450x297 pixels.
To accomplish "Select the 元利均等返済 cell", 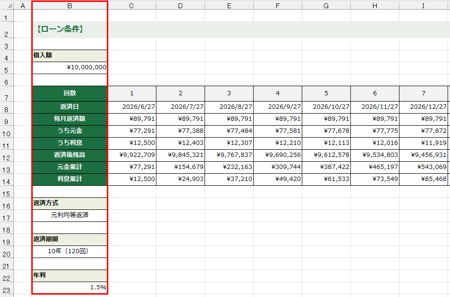I will pyautogui.click(x=70, y=216).
